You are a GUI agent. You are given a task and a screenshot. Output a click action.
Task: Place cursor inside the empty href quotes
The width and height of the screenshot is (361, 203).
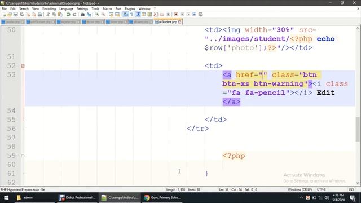click(x=263, y=75)
